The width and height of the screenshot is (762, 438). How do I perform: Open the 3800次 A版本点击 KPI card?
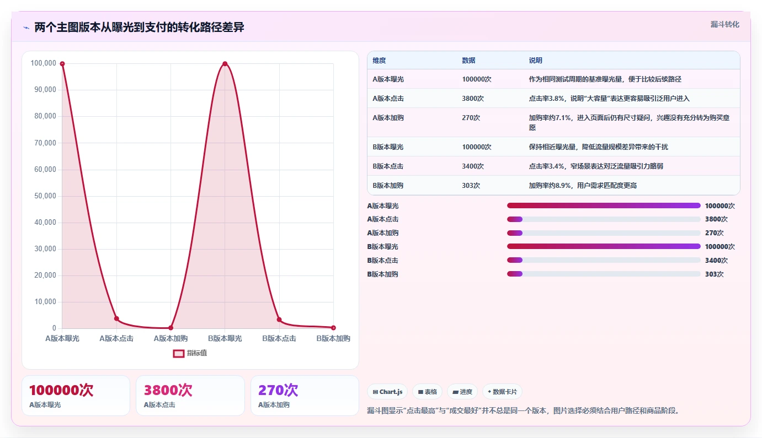coord(190,396)
